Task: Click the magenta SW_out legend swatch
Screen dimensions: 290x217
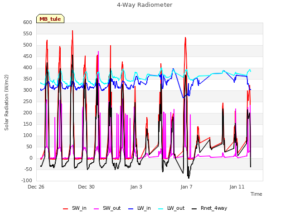Action: pyautogui.click(x=97, y=209)
